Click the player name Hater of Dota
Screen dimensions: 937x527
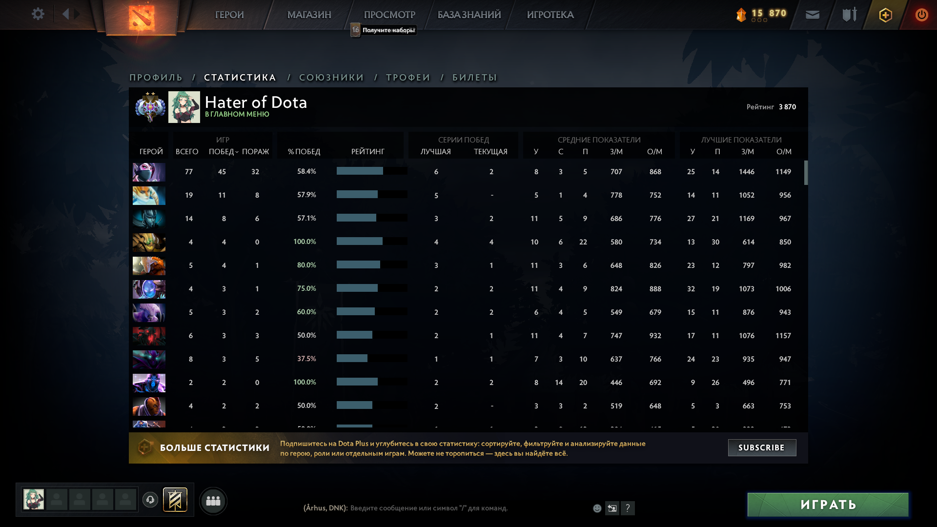pyautogui.click(x=256, y=102)
